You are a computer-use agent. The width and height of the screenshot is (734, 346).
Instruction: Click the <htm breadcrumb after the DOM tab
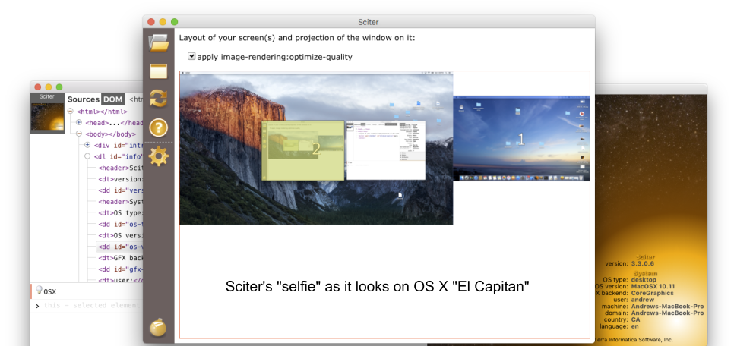(x=136, y=99)
